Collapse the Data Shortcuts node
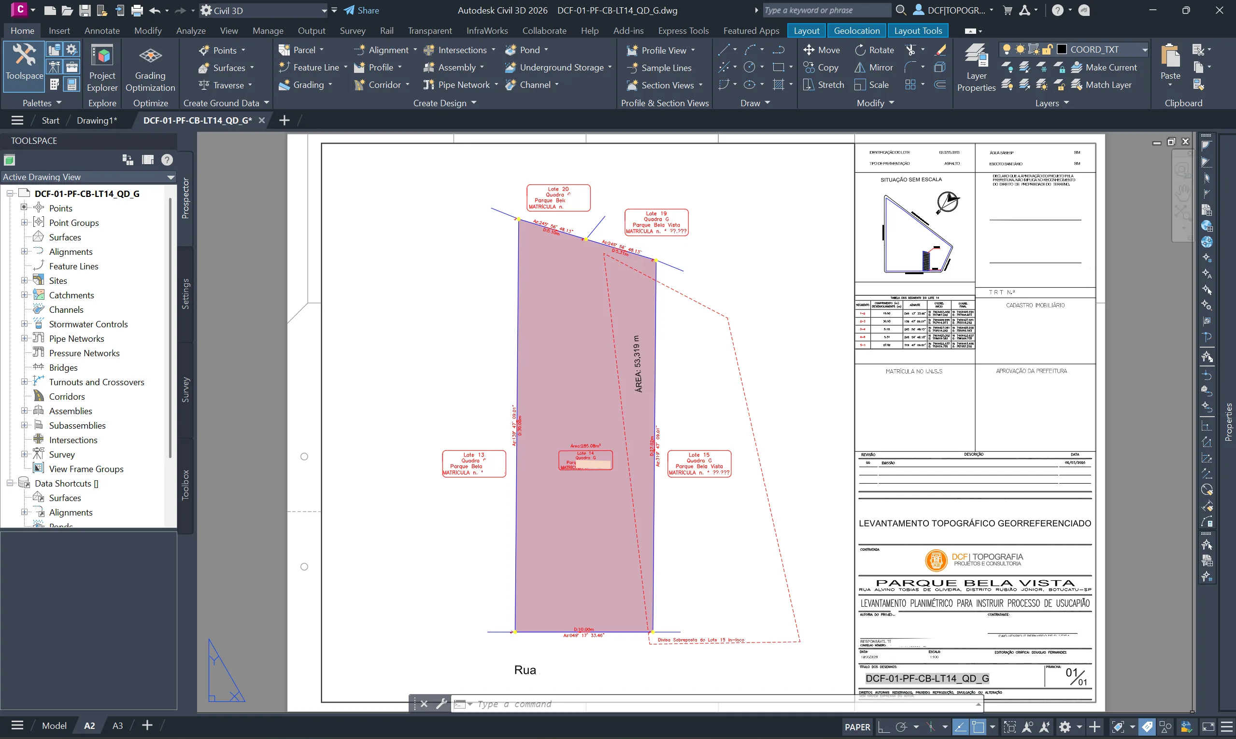 click(10, 483)
